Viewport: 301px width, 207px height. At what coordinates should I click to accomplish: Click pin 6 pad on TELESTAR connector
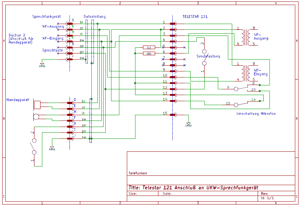point(173,53)
